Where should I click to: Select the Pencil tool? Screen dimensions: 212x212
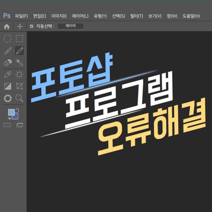click(19, 51)
